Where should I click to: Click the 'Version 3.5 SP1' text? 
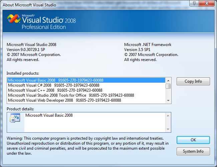[x=137, y=50]
